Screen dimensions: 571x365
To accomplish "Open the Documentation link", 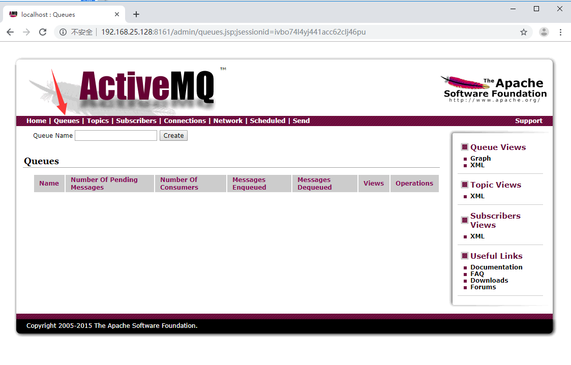I will [496, 267].
